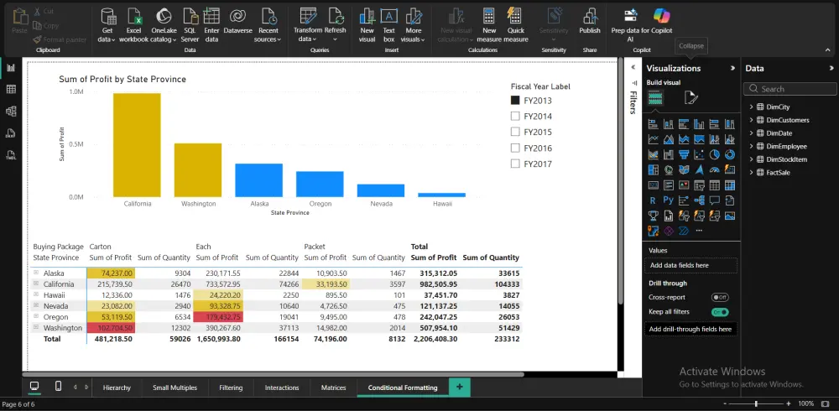Toggle Keep all filters off
The width and height of the screenshot is (839, 411).
tap(720, 312)
